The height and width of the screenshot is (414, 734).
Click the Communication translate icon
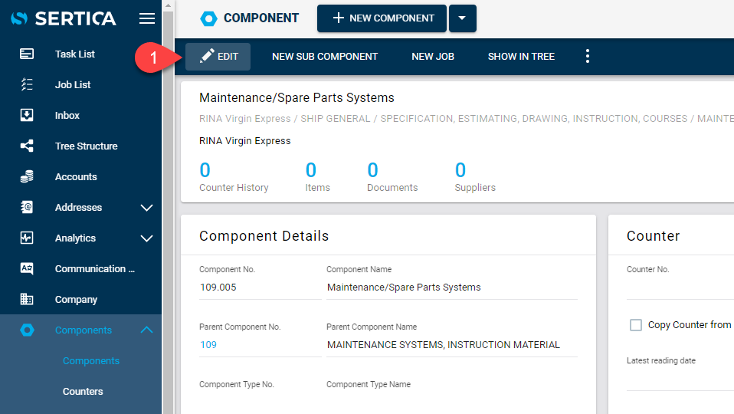27,268
